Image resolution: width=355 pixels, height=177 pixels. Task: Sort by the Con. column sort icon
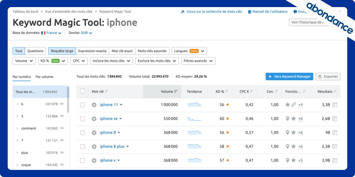tap(277, 91)
